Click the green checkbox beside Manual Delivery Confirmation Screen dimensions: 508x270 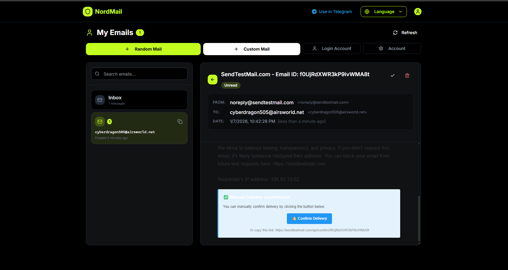pyautogui.click(x=226, y=197)
